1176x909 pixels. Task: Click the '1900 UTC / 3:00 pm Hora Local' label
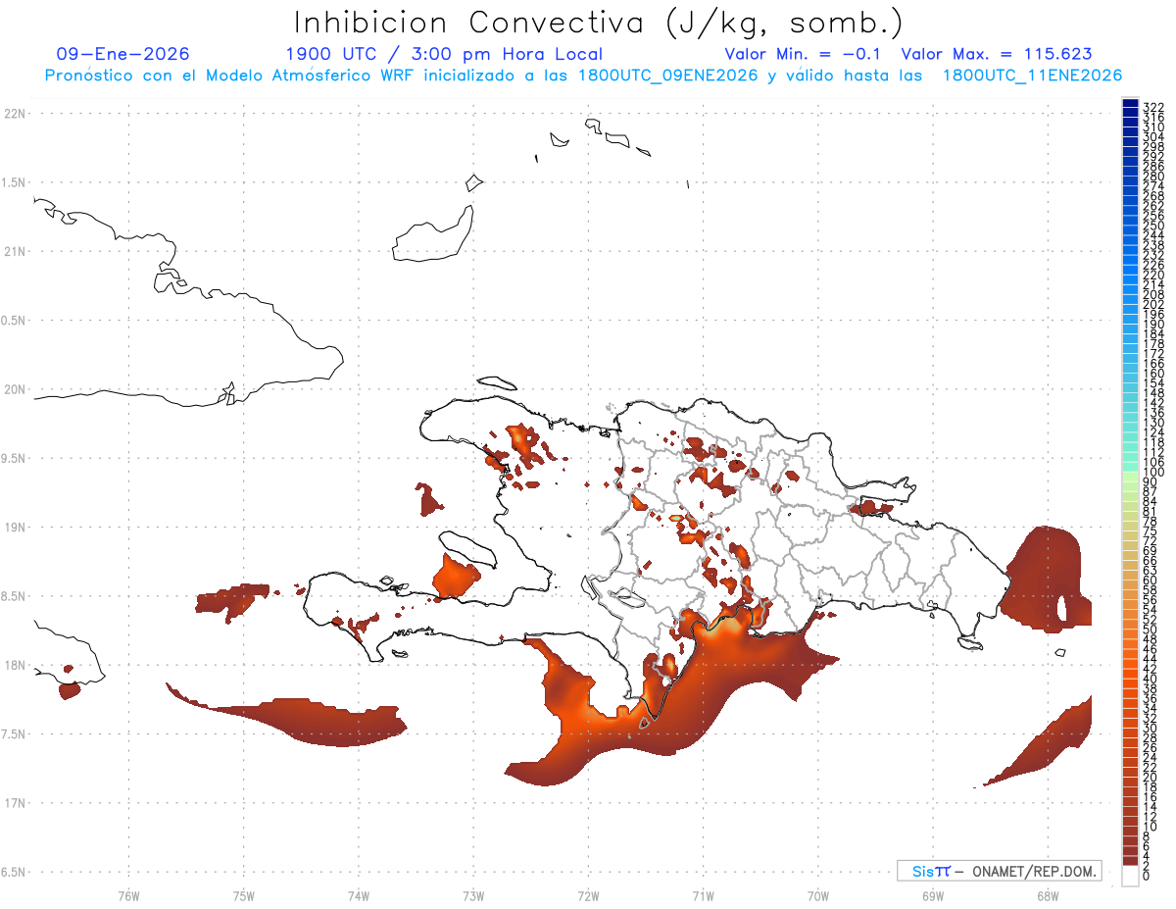[444, 54]
